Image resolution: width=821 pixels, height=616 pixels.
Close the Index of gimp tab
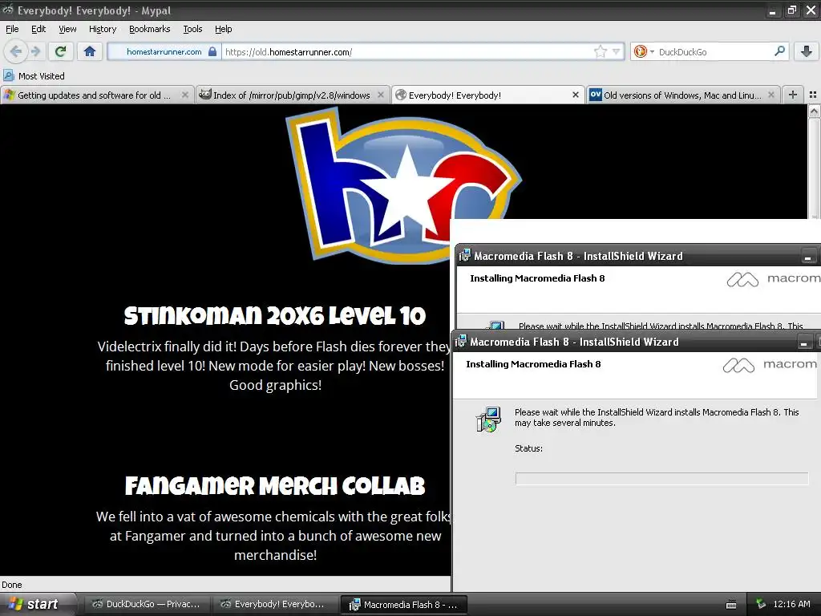381,95
